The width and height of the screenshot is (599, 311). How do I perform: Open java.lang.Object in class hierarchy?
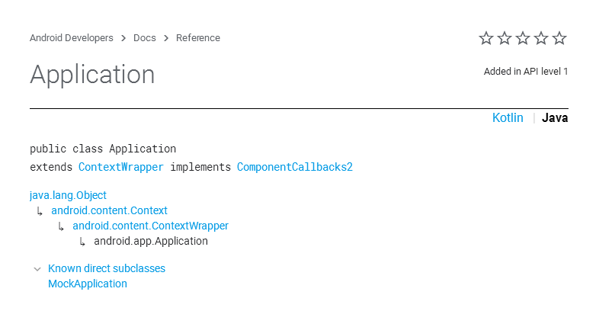tap(68, 195)
